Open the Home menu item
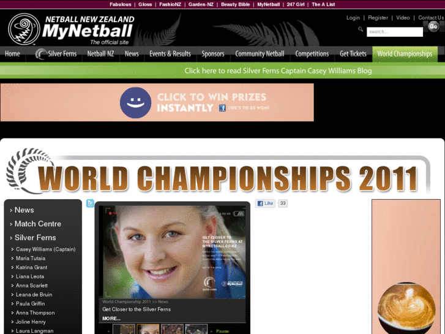Screen dimensions: 445x334 12,54
